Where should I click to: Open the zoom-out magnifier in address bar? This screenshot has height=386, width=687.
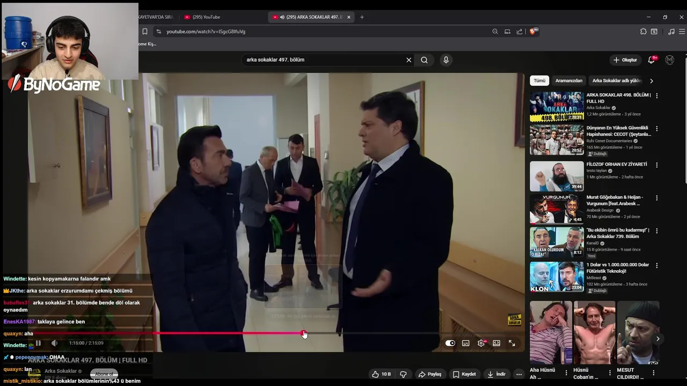click(495, 32)
